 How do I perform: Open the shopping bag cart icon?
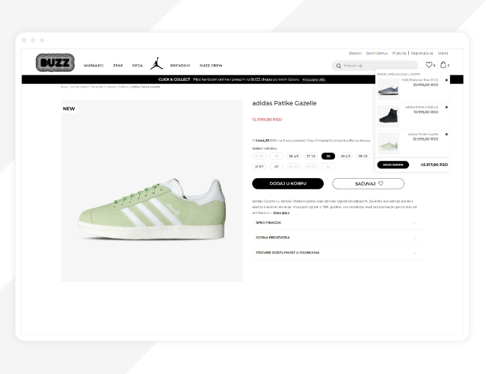click(443, 65)
